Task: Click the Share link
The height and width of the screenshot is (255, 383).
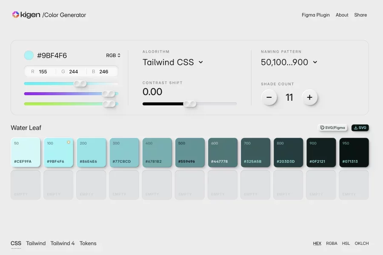Action: [360, 15]
